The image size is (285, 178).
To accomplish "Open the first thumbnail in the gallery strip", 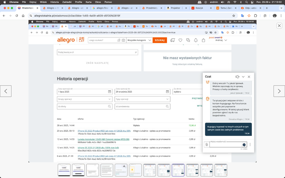I will coord(64,170).
